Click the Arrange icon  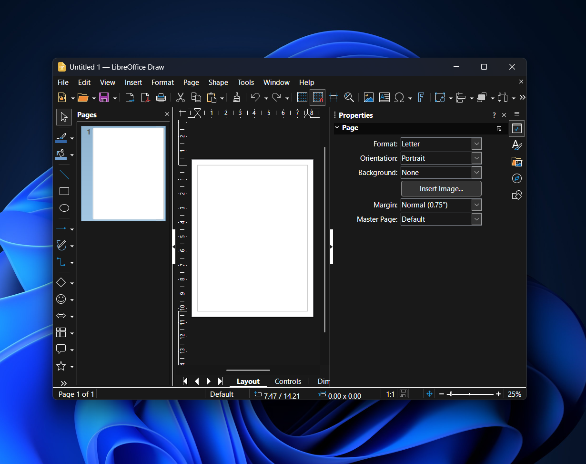(x=482, y=98)
